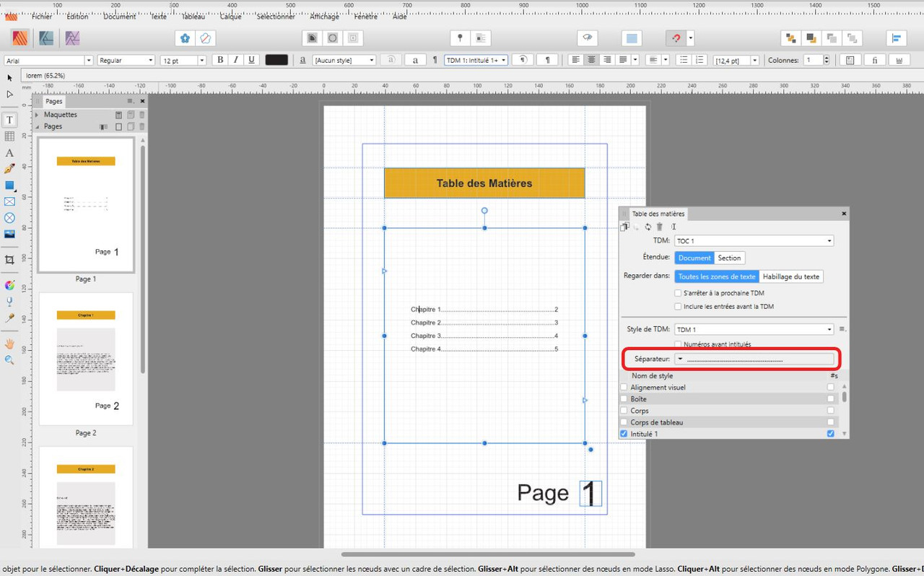The image size is (924, 576).
Task: Select the Picture Frame Ellipse tool
Action: coord(9,217)
